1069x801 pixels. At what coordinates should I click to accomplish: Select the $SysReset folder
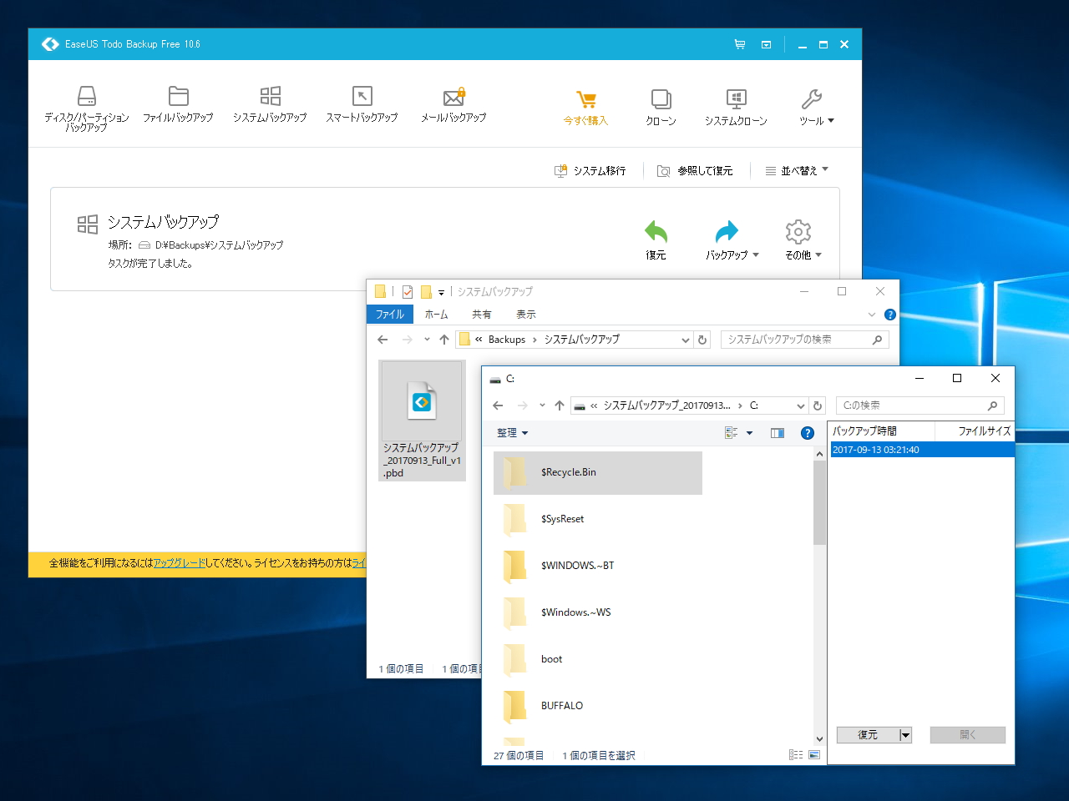click(x=598, y=519)
